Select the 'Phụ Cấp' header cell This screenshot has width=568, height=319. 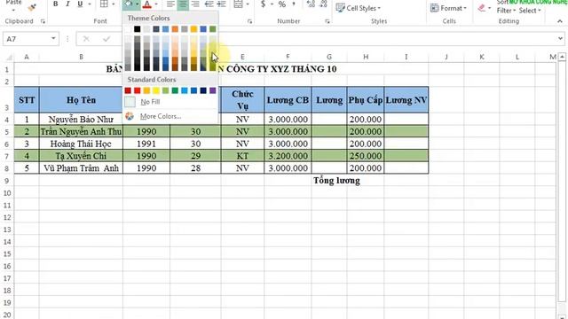(x=366, y=100)
